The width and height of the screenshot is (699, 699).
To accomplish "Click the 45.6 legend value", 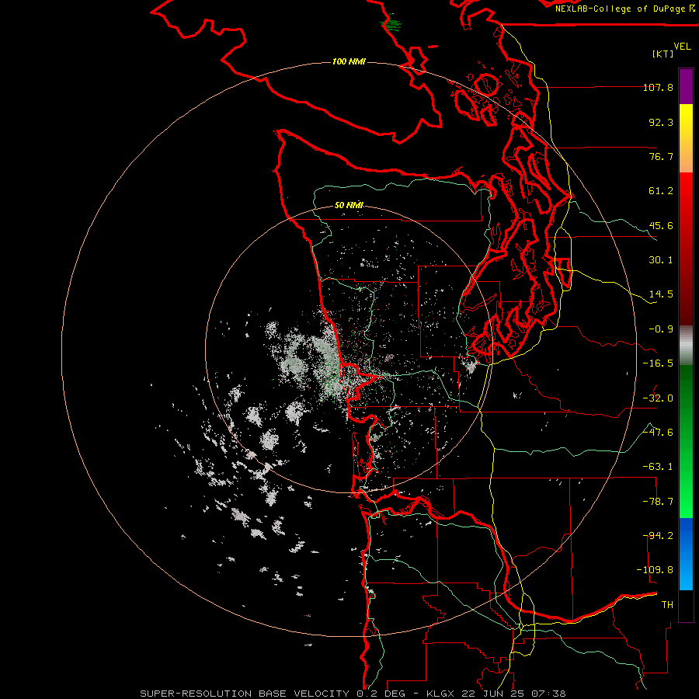I will (661, 225).
